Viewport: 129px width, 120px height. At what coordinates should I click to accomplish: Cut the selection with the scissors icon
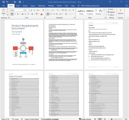[7, 9]
